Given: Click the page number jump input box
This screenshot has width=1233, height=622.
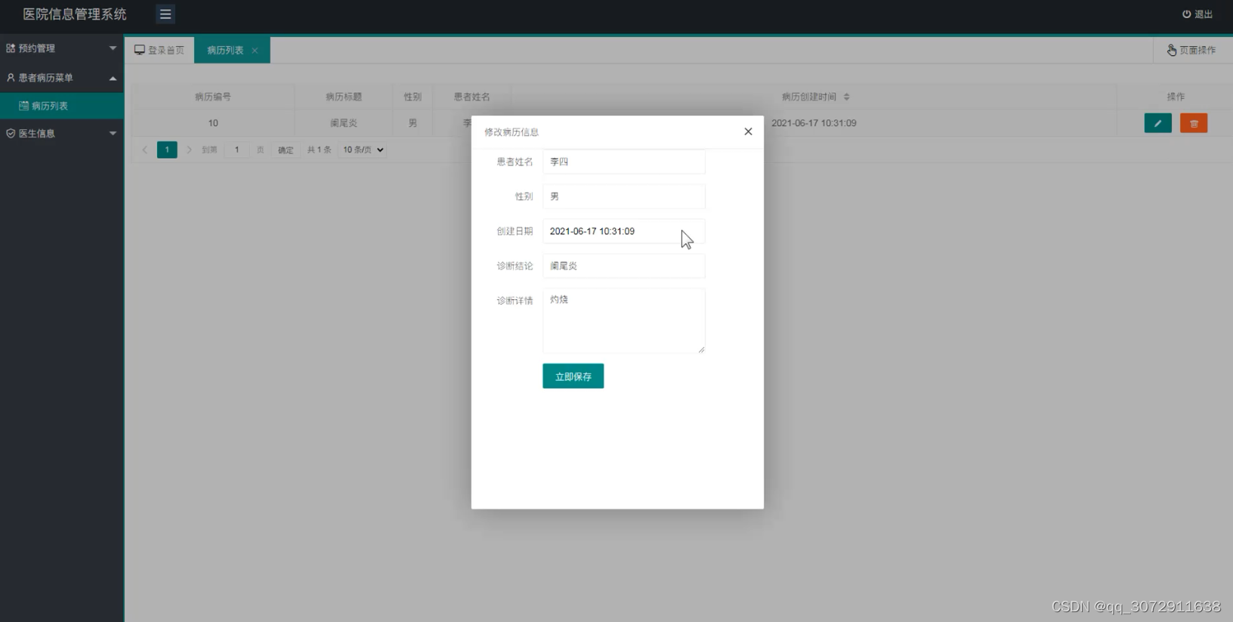Looking at the screenshot, I should (x=236, y=150).
